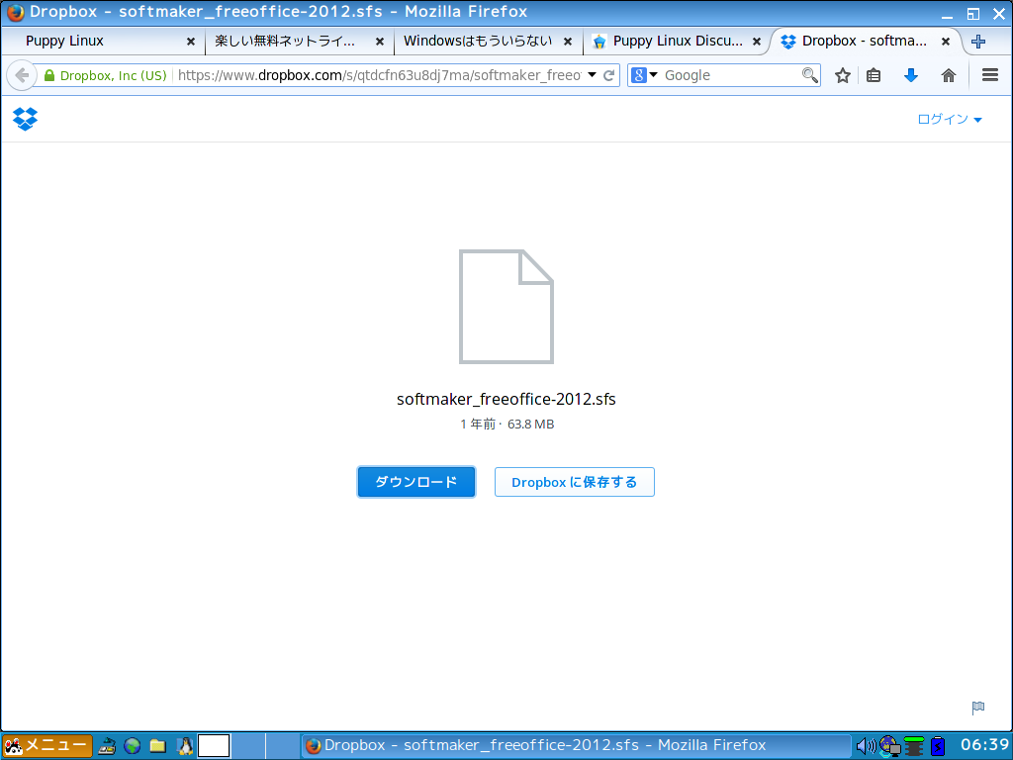Open the Firefox downloads arrow

911,75
